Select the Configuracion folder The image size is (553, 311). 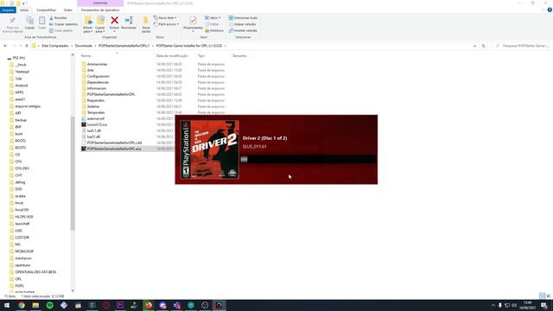(98, 76)
